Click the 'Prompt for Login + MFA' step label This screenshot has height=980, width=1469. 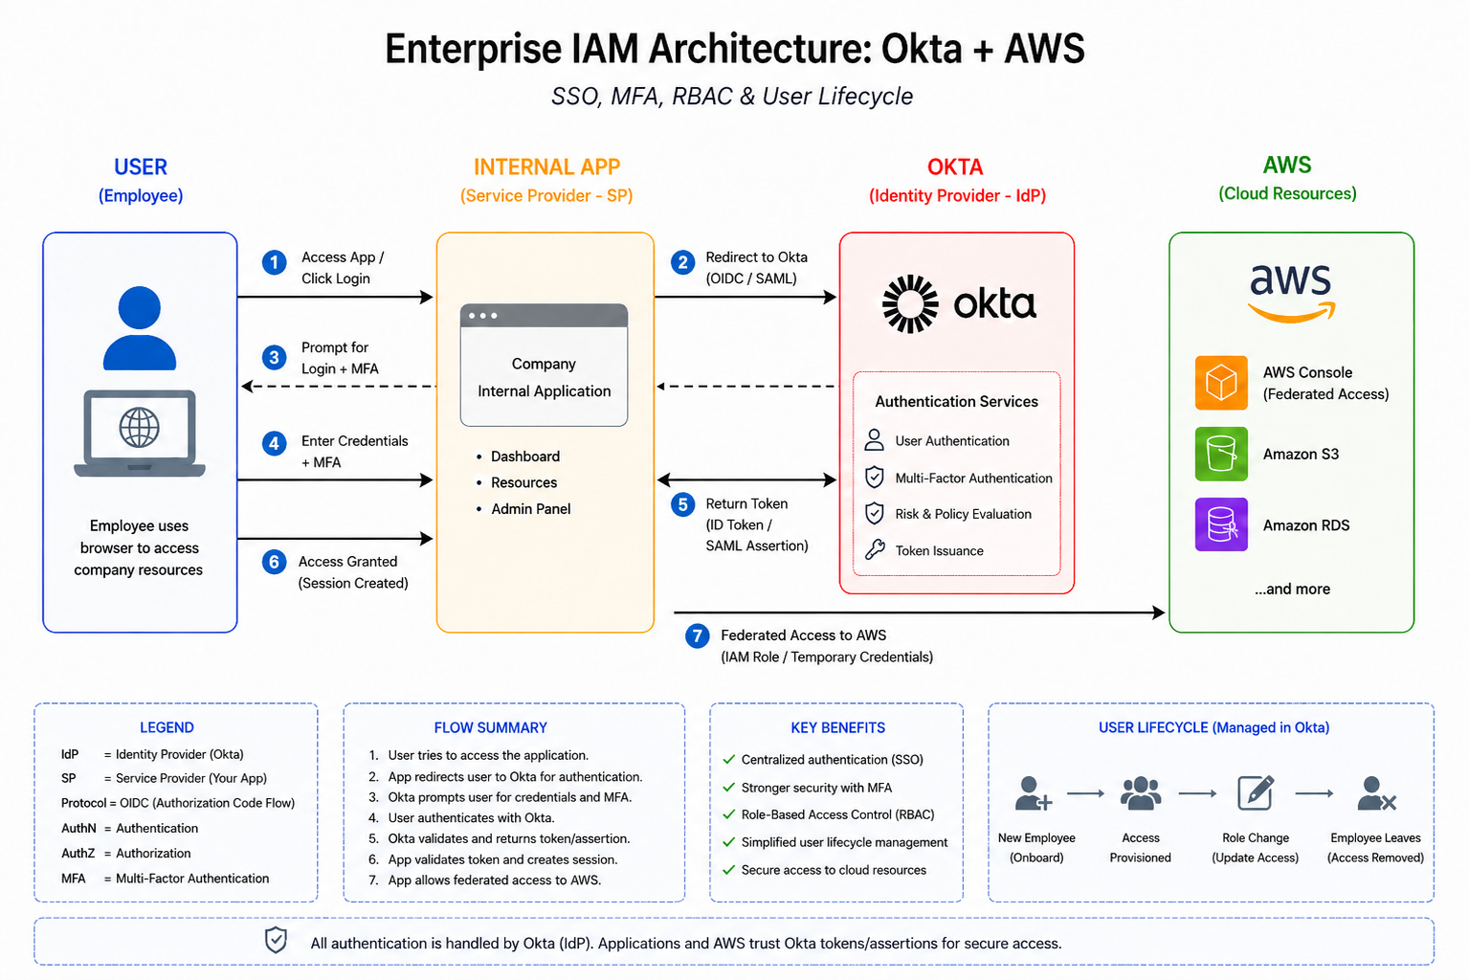pos(340,358)
